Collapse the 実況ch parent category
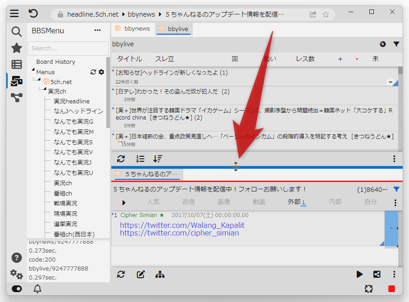Image resolution: width=409 pixels, height=302 pixels. pyautogui.click(x=45, y=89)
